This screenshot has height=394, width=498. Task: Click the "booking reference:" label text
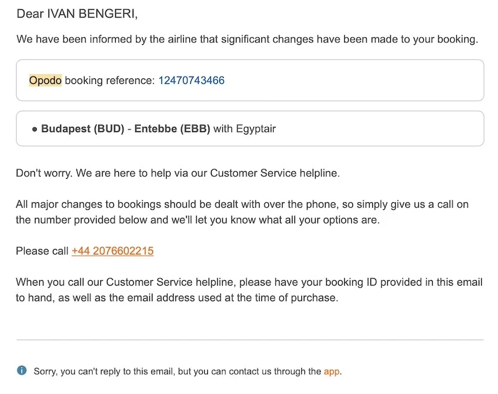110,80
